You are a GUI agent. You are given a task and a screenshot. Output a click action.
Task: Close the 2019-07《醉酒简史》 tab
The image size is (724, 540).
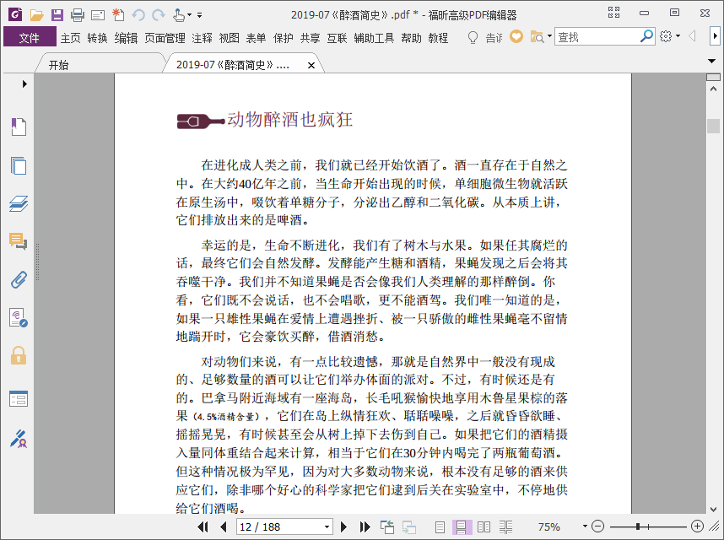coord(311,66)
